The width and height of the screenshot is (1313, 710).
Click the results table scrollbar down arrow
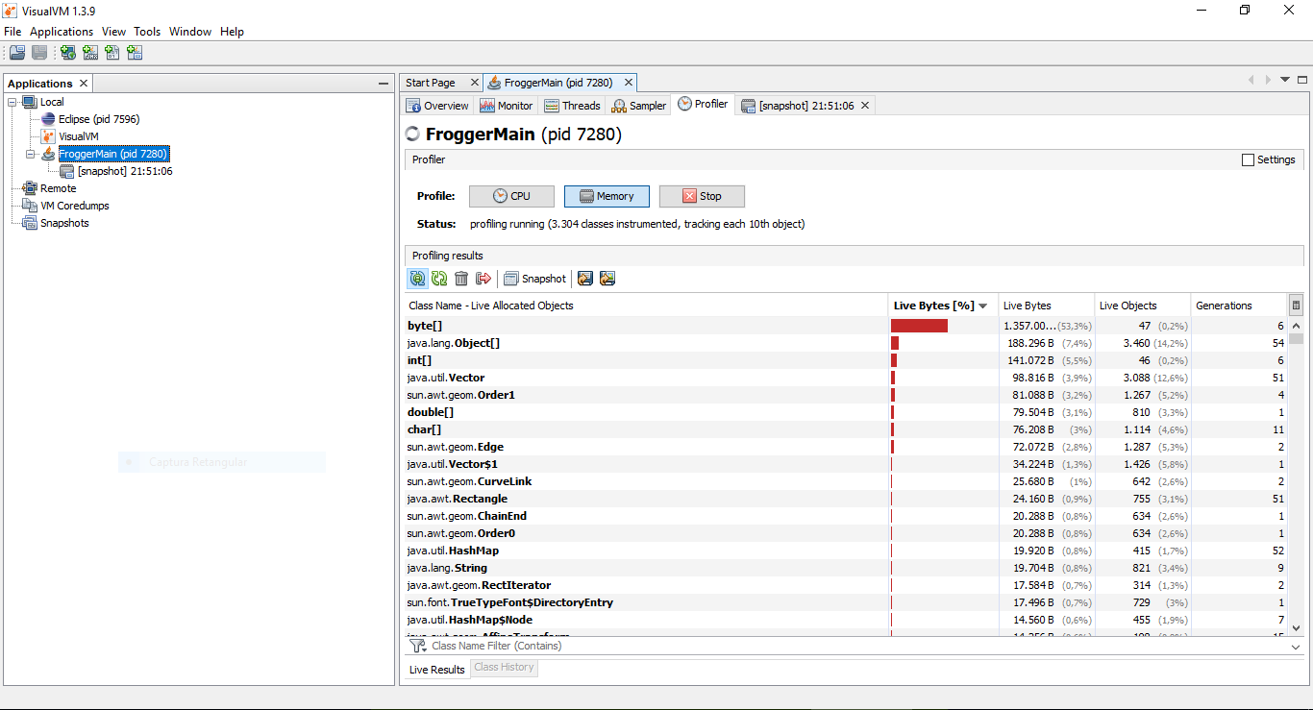1296,626
